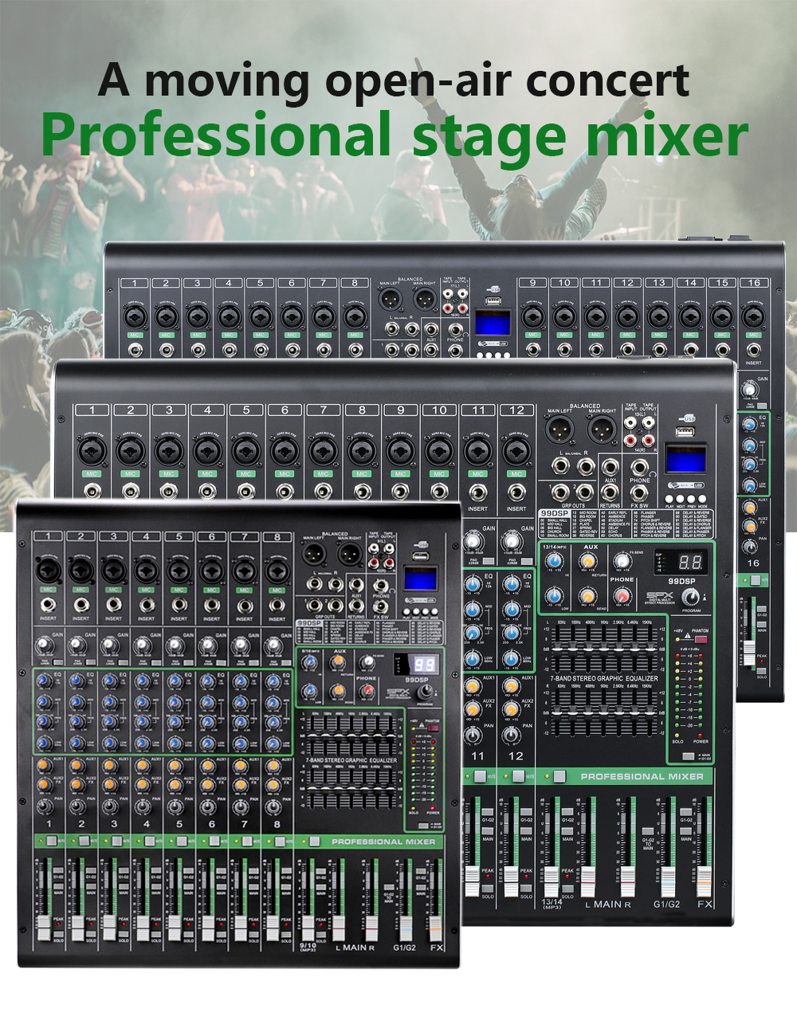The width and height of the screenshot is (797, 1020).
Task: Click 'PROFESSIONAL MIXER' label on the 8-channel mixer
Action: point(383,841)
